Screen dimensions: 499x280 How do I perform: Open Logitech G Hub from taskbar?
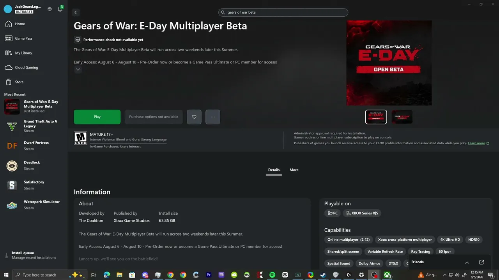[349, 275]
